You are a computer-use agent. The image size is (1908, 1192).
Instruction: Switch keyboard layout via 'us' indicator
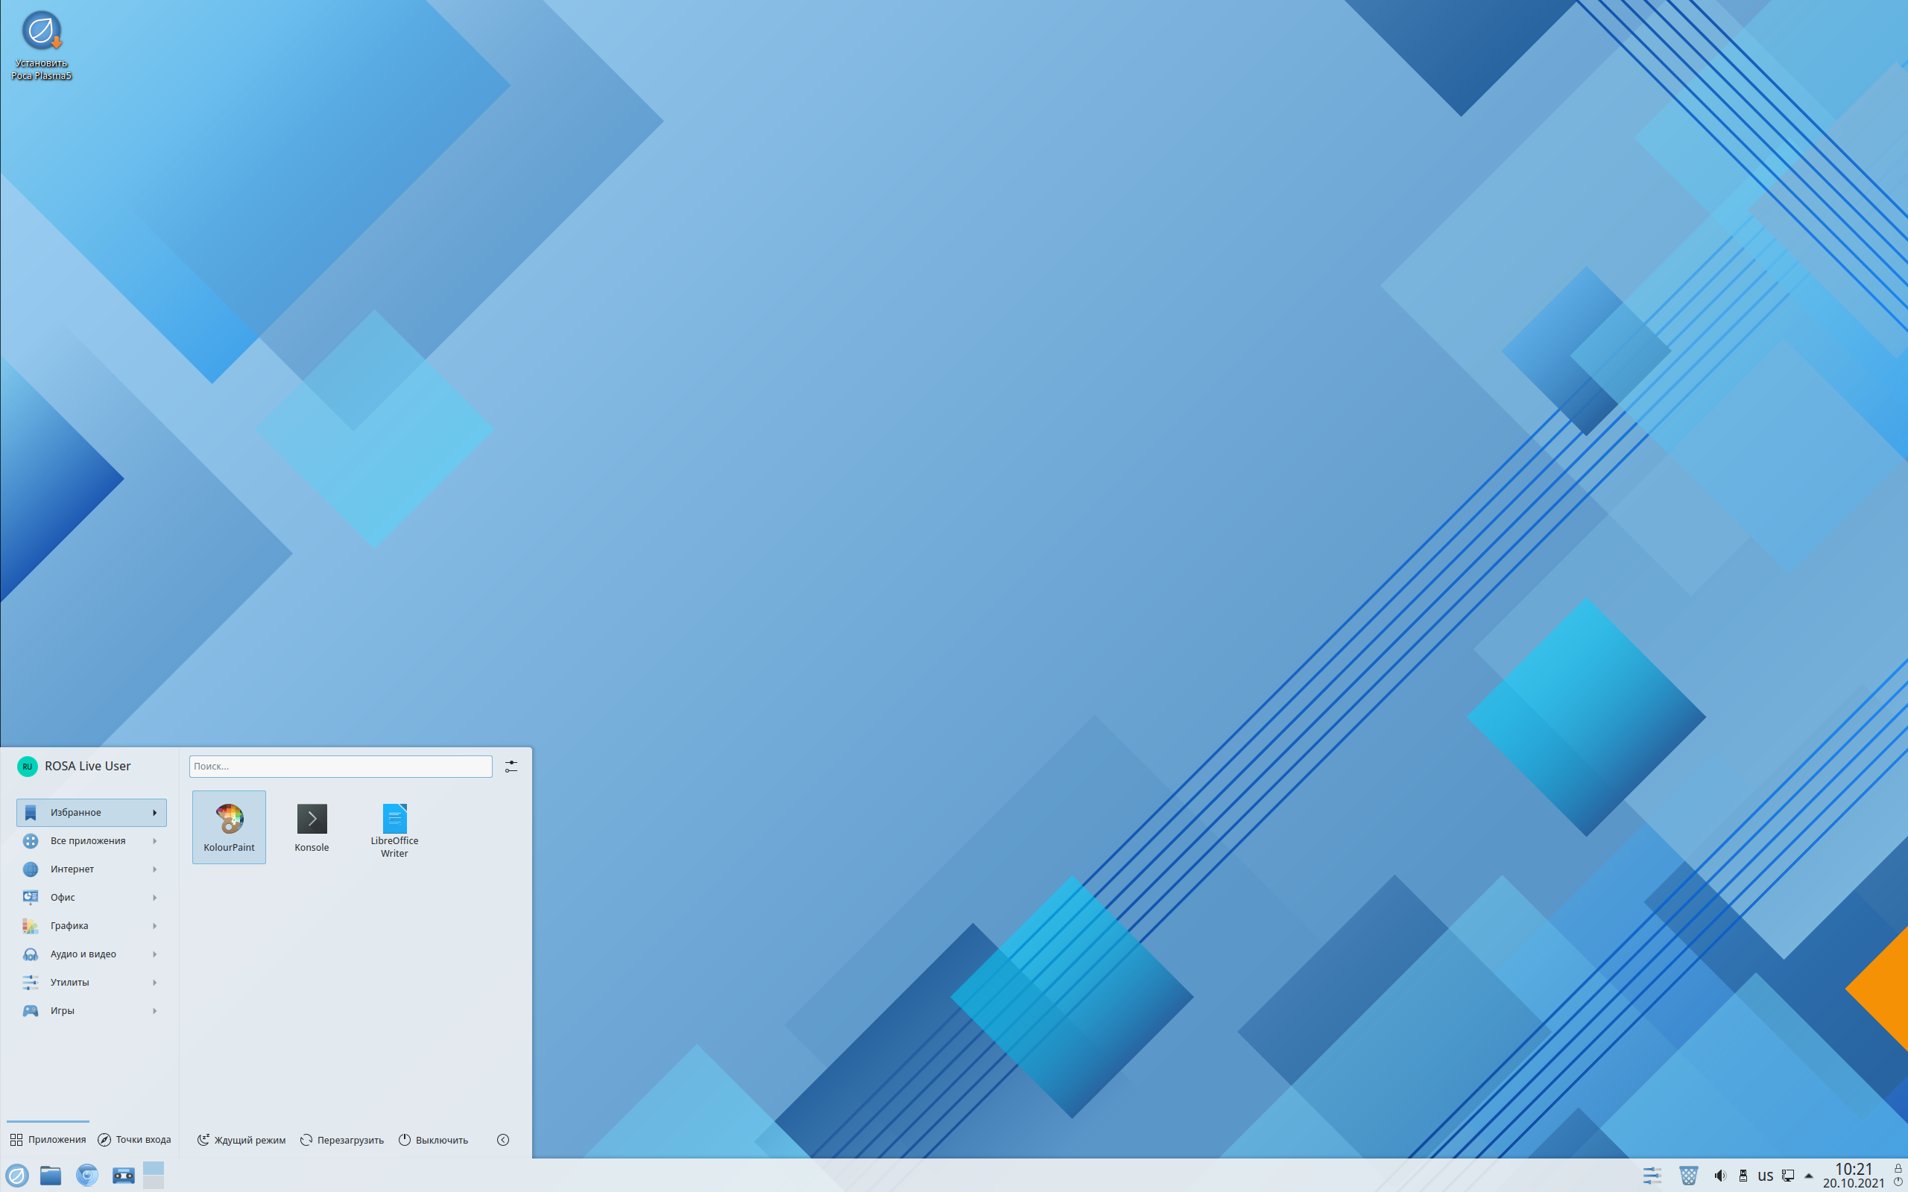(1766, 1176)
